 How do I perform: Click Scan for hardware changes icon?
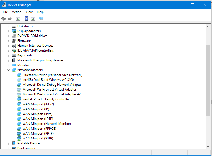click(41, 18)
